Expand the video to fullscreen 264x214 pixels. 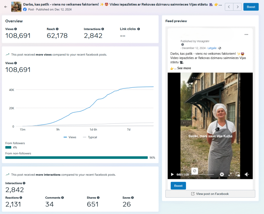[x=230, y=175]
